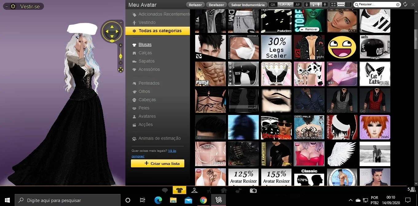Open the Peles category
418x206 pixels.
(141, 108)
